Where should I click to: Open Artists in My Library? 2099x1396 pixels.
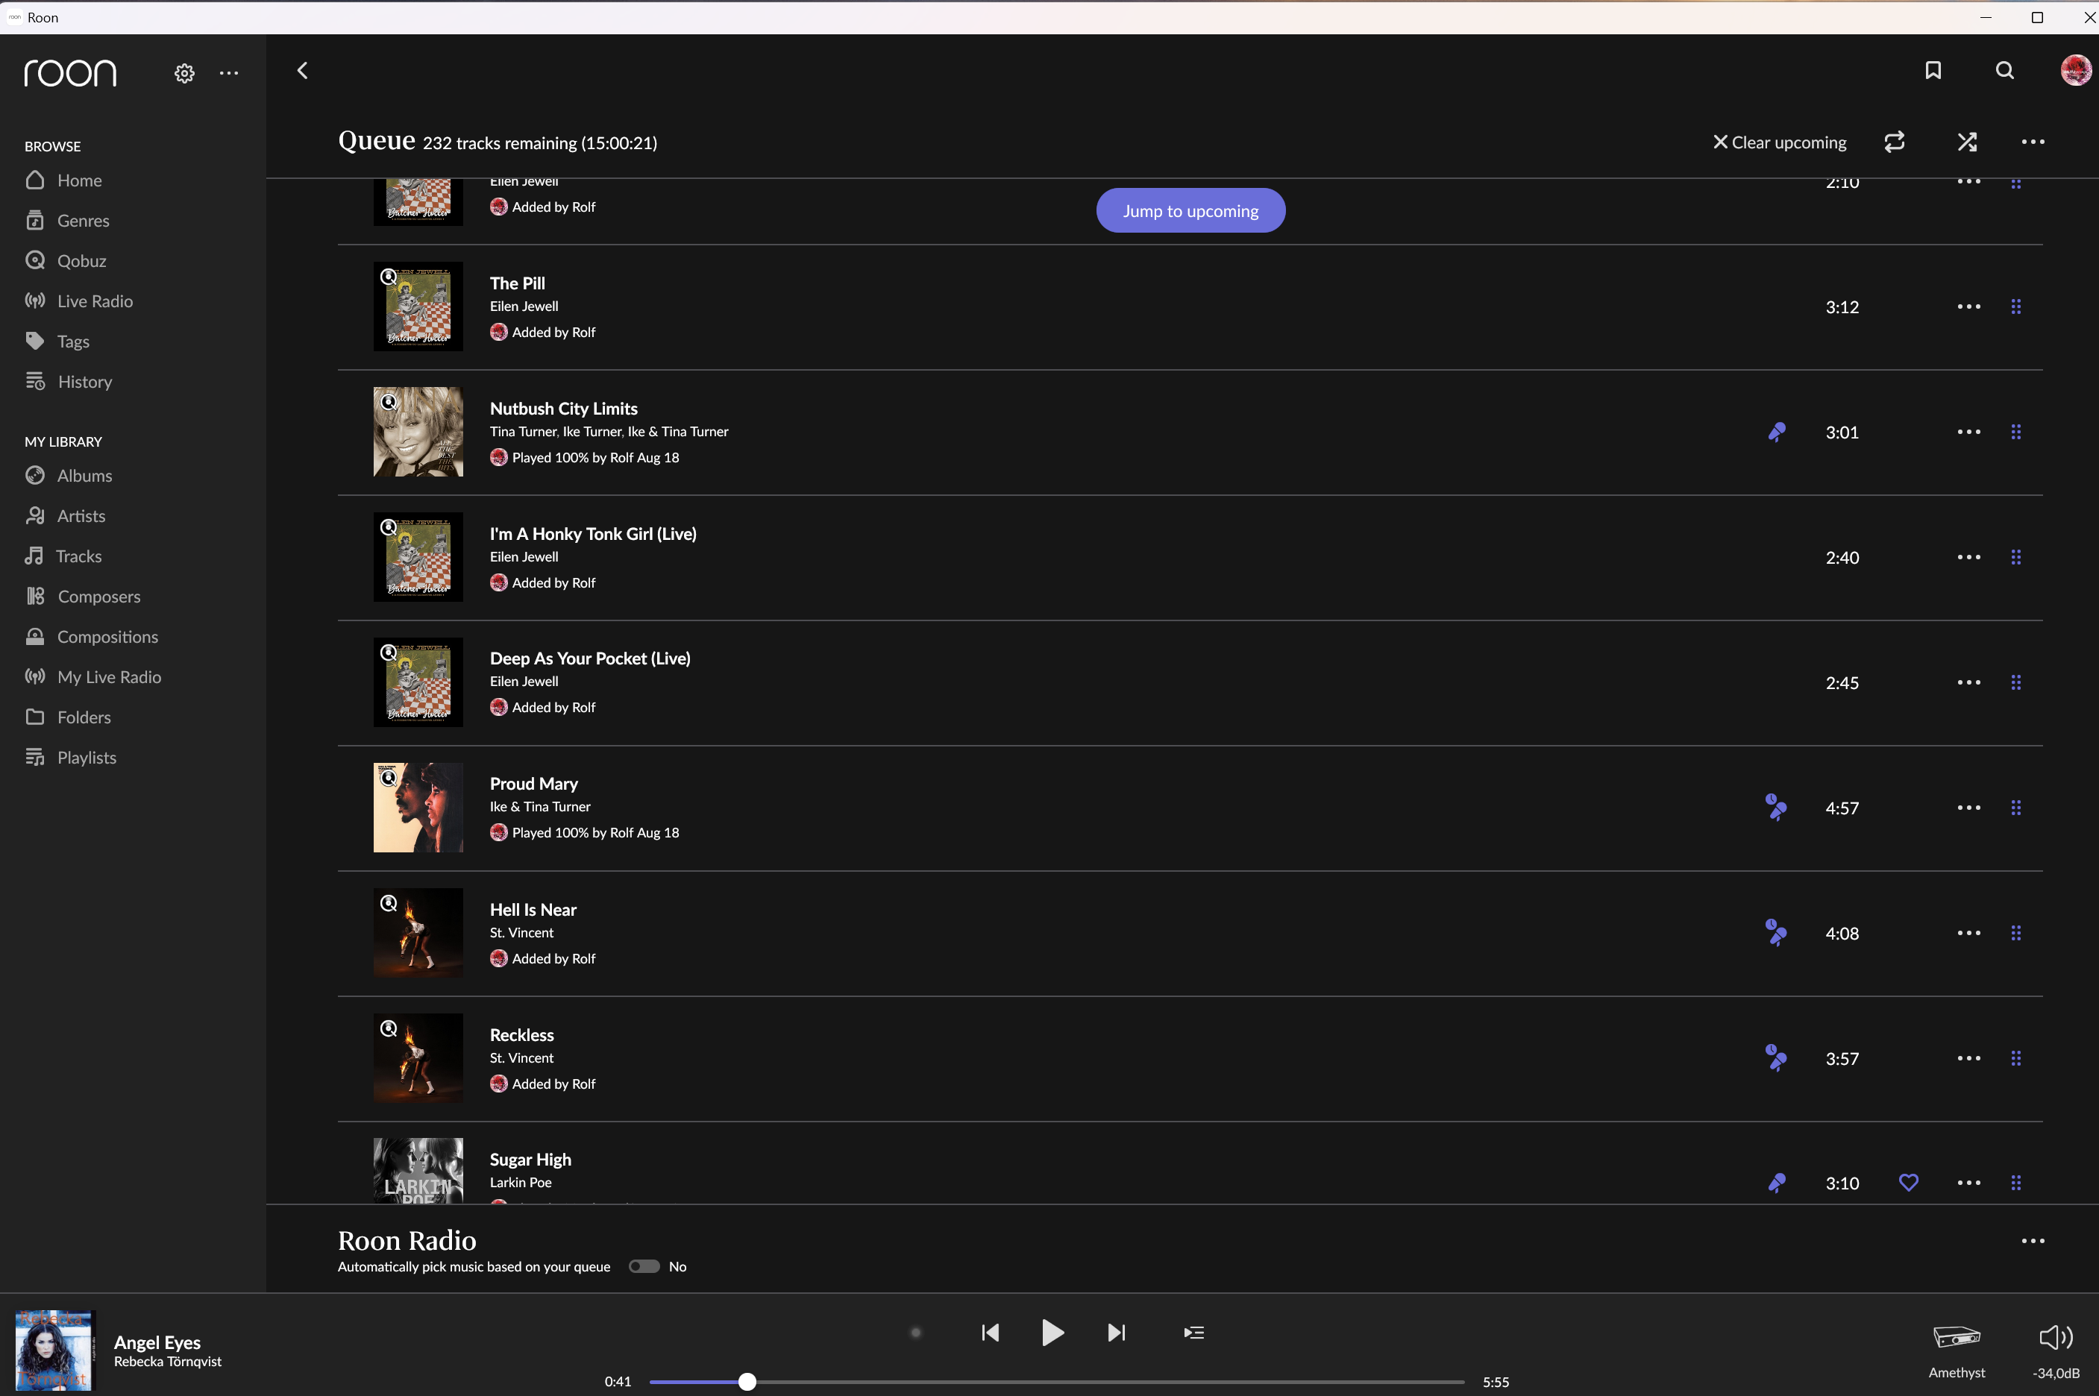(x=65, y=515)
